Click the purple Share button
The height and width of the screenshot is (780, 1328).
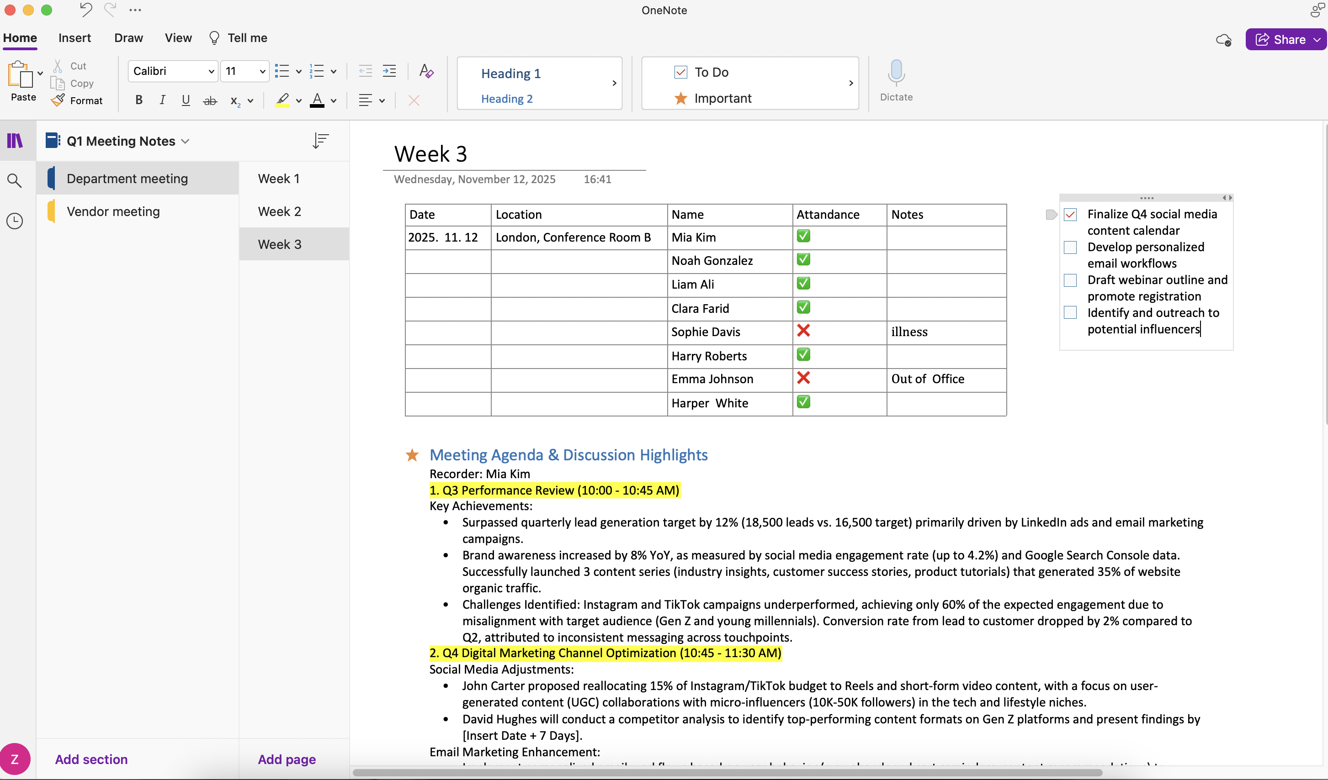point(1280,39)
